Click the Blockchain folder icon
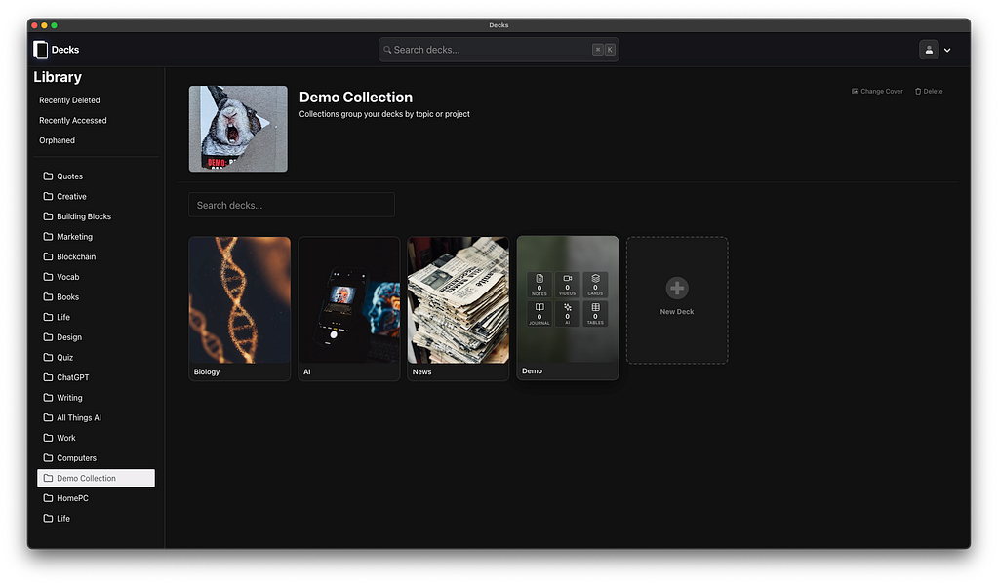Viewport: 998px width, 585px height. (x=48, y=256)
